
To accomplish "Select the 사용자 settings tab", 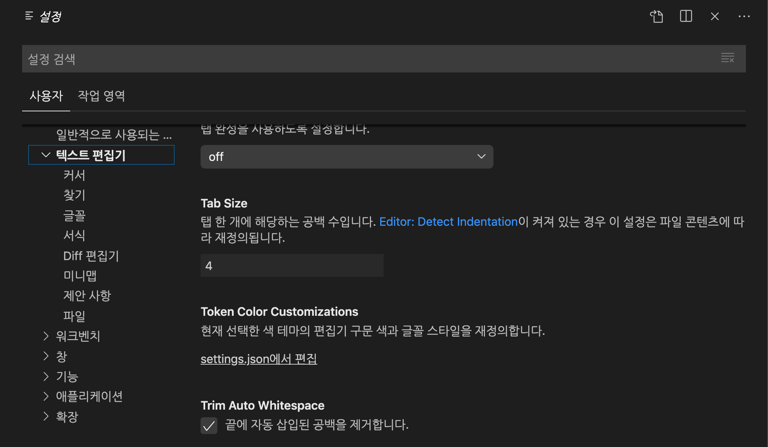I will (46, 96).
